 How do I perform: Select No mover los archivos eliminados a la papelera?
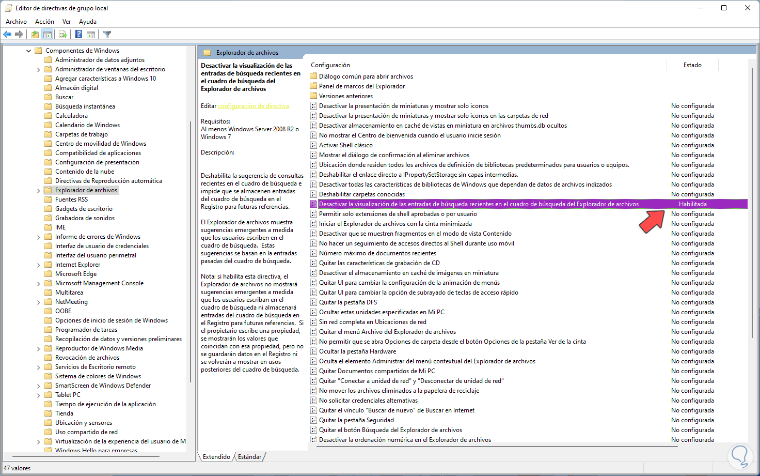pyautogui.click(x=399, y=391)
